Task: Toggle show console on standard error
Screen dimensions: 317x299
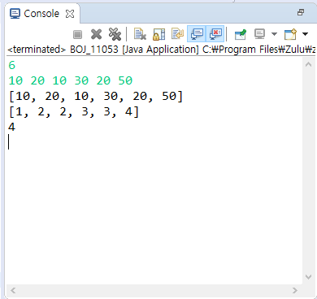Action: pyautogui.click(x=215, y=34)
